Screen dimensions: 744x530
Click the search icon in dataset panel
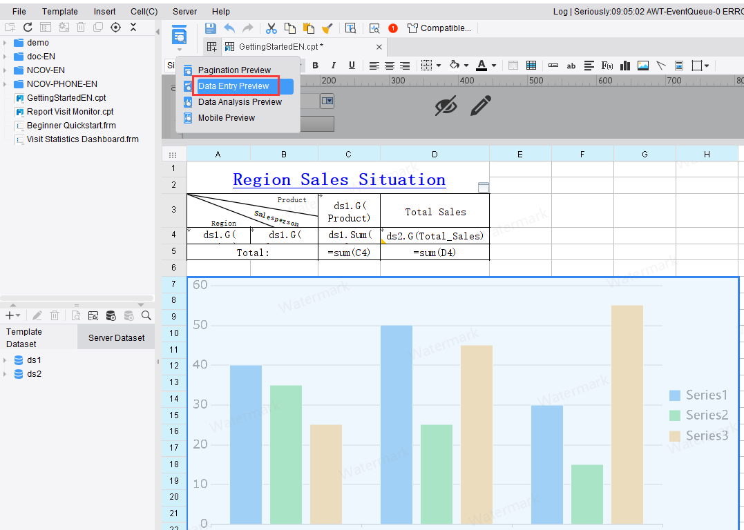[x=146, y=315]
